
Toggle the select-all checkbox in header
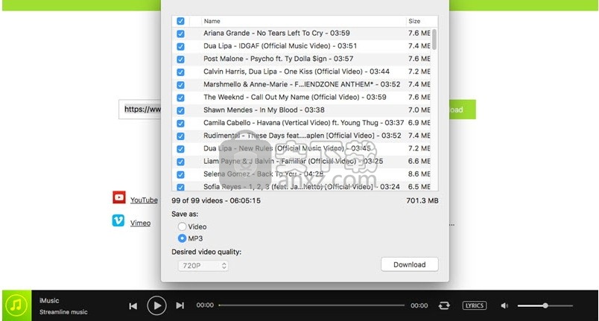pyautogui.click(x=180, y=21)
